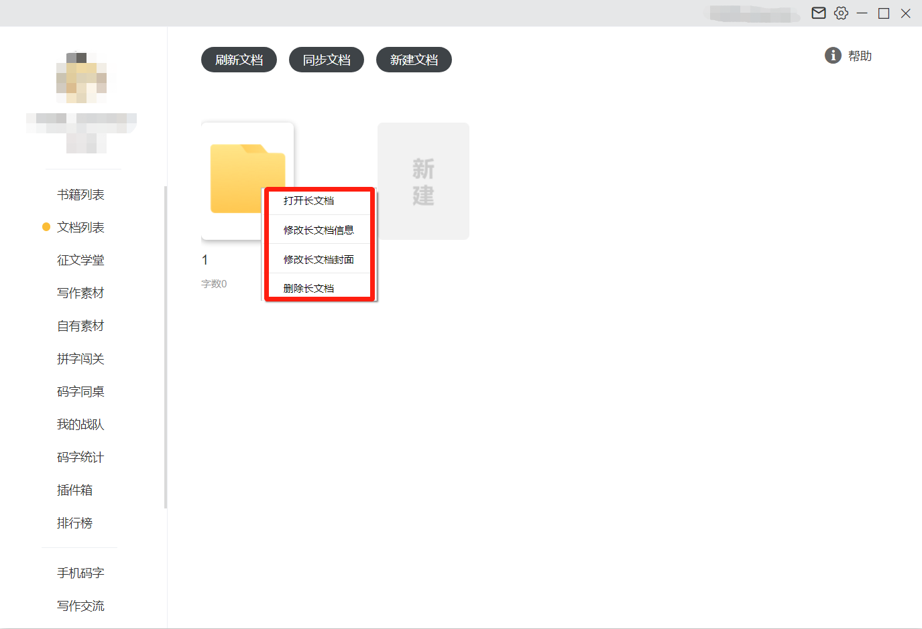This screenshot has height=629, width=922.
Task: Go to 书籍列表 in sidebar
Action: [80, 195]
